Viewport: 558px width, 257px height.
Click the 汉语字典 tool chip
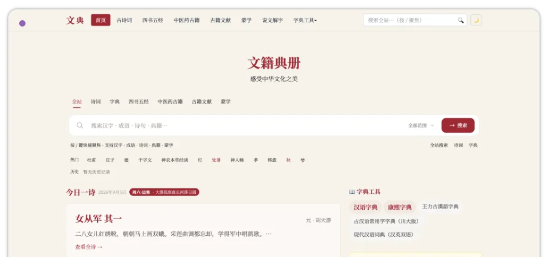point(365,207)
